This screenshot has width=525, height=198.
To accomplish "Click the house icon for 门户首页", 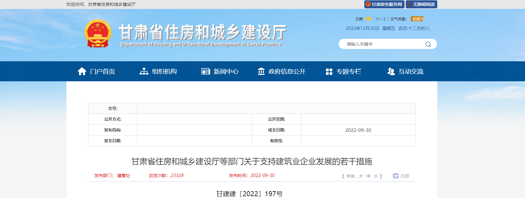I will point(82,71).
